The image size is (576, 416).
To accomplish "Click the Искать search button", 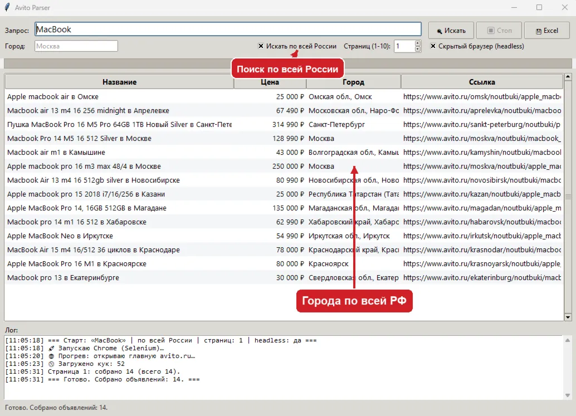I will [x=451, y=31].
